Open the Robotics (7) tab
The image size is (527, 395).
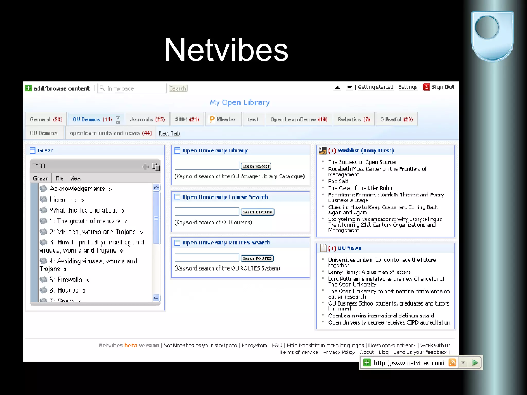354,119
